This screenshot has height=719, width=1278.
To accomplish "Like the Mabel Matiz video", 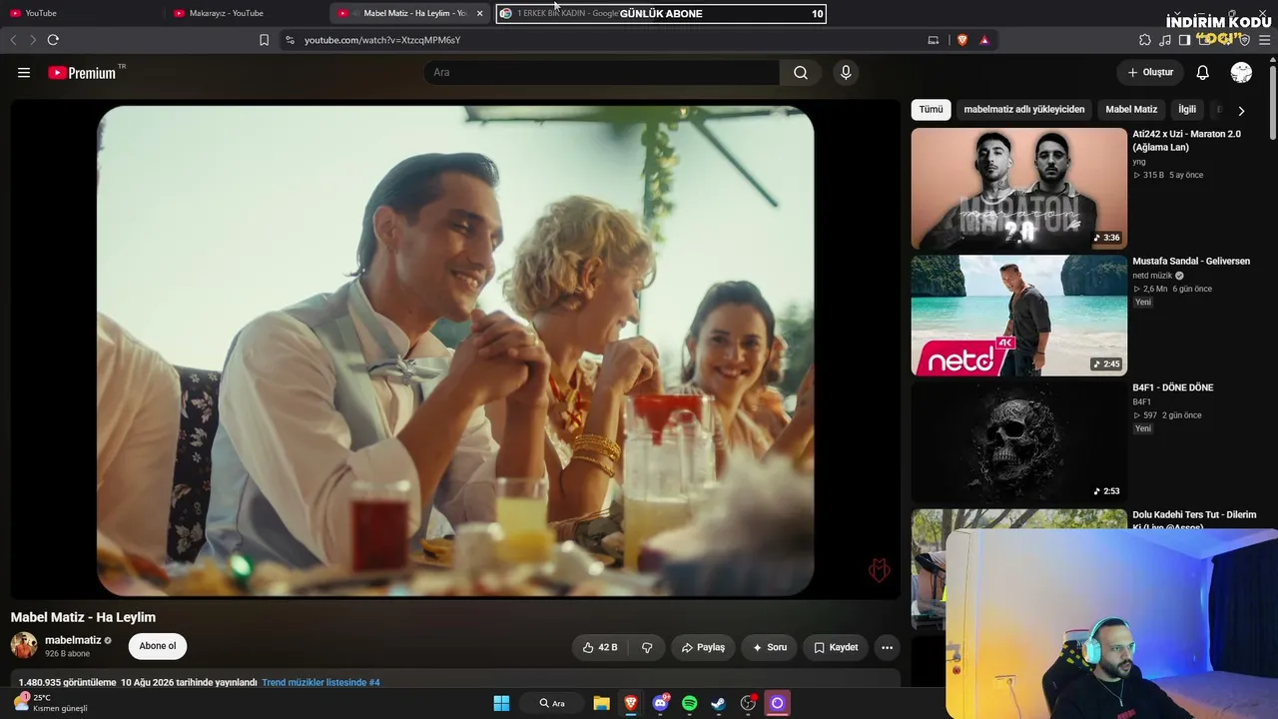I will tap(600, 647).
